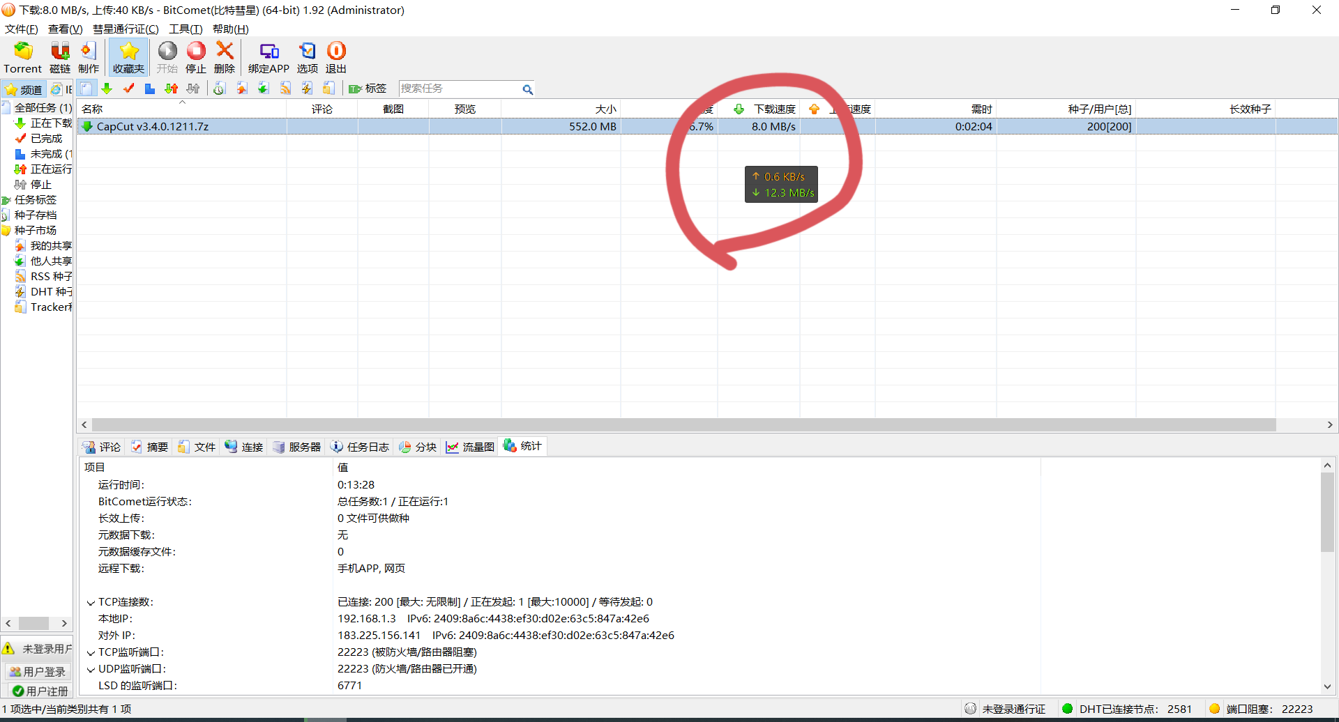
Task: Toggle the 频道 channel sidebar button
Action: click(x=24, y=89)
